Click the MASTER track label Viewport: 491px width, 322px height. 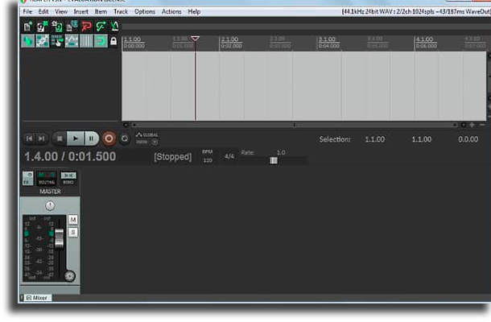point(50,192)
